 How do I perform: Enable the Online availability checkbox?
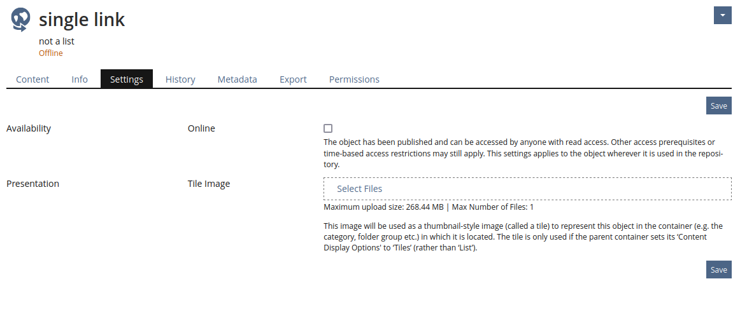coord(328,128)
